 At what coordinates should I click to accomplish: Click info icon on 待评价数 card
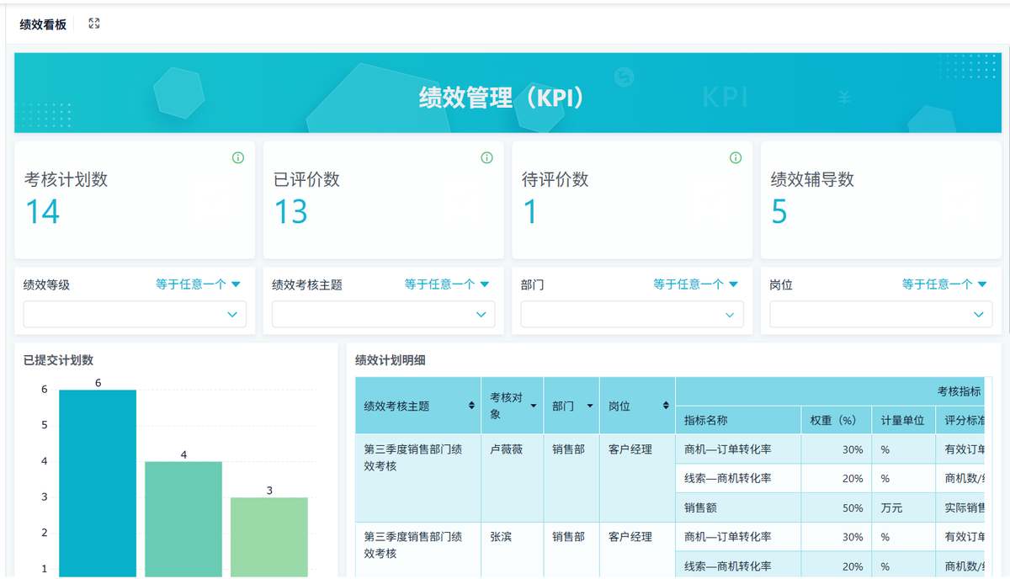(x=736, y=157)
